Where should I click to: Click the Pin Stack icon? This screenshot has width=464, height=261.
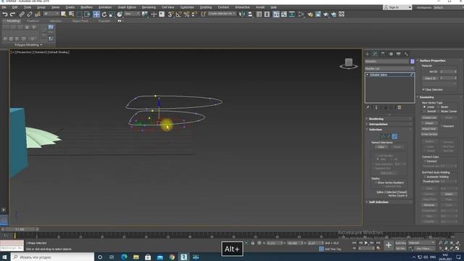point(368,107)
